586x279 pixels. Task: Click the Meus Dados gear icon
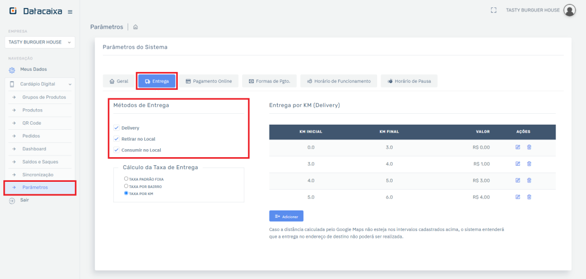tap(12, 70)
